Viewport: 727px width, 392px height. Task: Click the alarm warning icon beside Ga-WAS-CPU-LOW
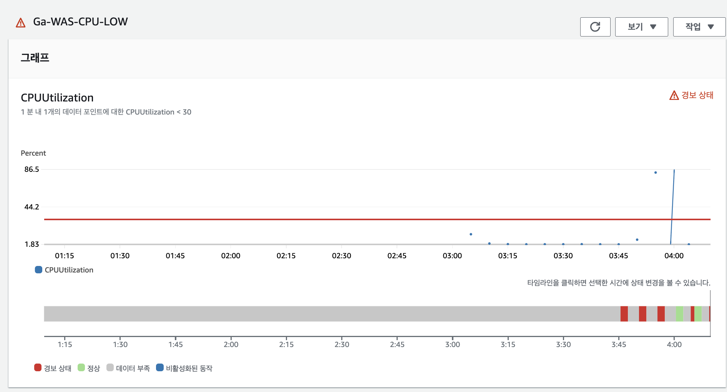(21, 23)
